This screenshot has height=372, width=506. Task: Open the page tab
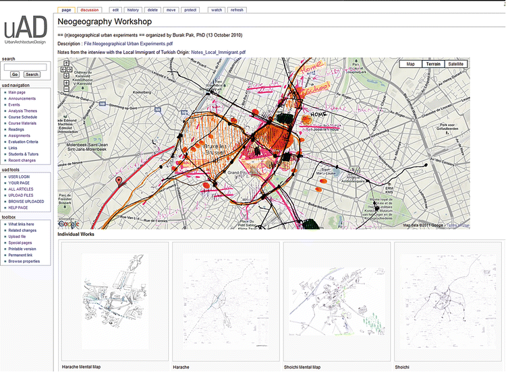tap(66, 10)
